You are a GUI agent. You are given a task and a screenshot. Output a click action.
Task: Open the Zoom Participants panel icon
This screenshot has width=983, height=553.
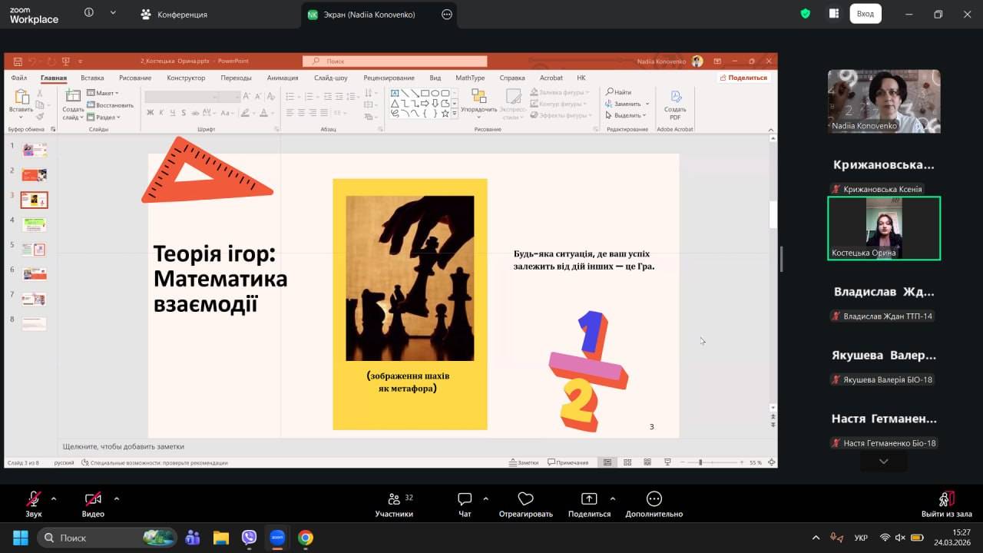(394, 499)
